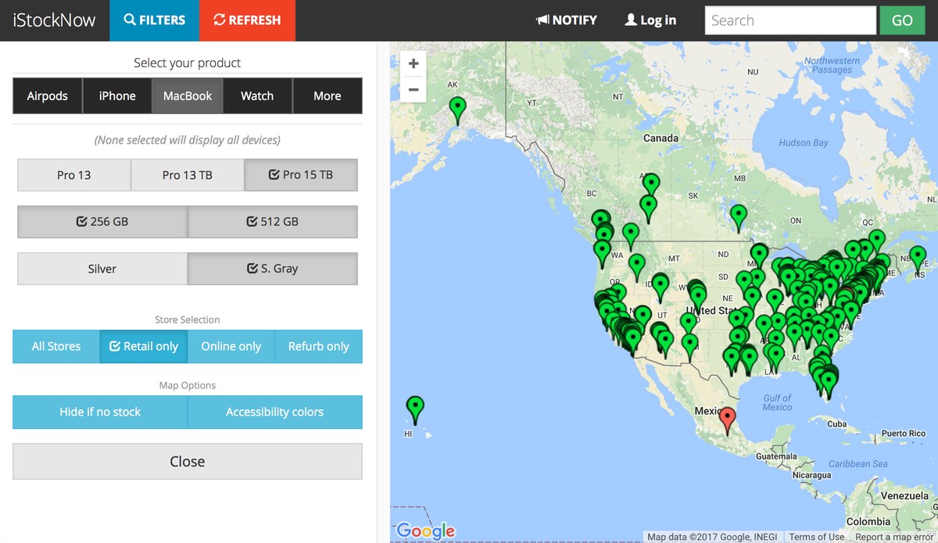
Task: Select the MacBook product tab
Action: pyautogui.click(x=188, y=96)
